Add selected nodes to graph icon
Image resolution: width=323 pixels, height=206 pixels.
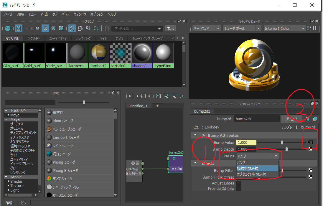pyautogui.click(x=167, y=96)
